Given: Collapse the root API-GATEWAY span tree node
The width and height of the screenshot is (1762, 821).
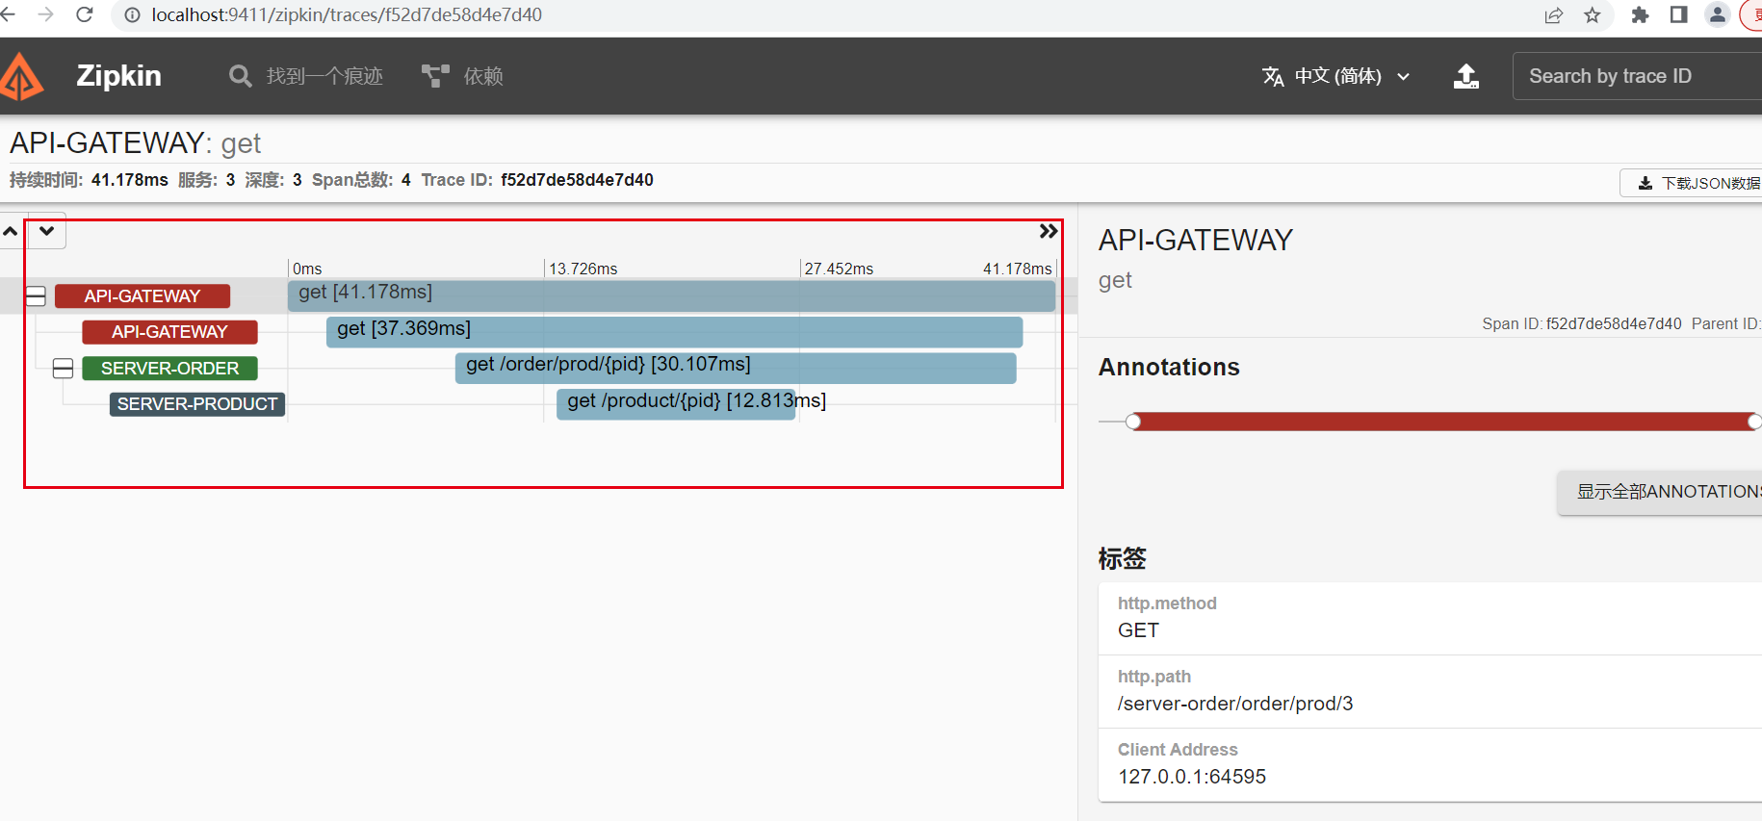Looking at the screenshot, I should tap(36, 296).
